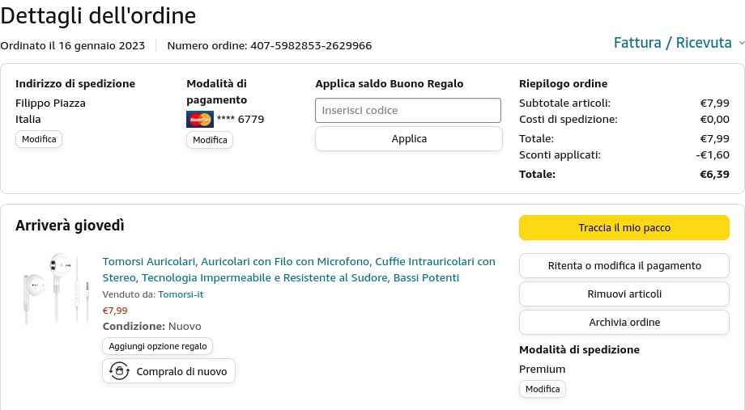Click Aggiungi opzione regalo button

point(158,346)
